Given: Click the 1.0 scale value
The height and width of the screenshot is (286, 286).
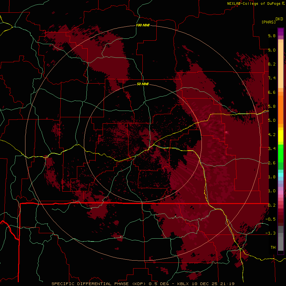Looking at the screenshot, I should click(272, 191).
